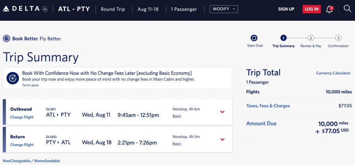Open the Terms apply link

[x=31, y=85]
